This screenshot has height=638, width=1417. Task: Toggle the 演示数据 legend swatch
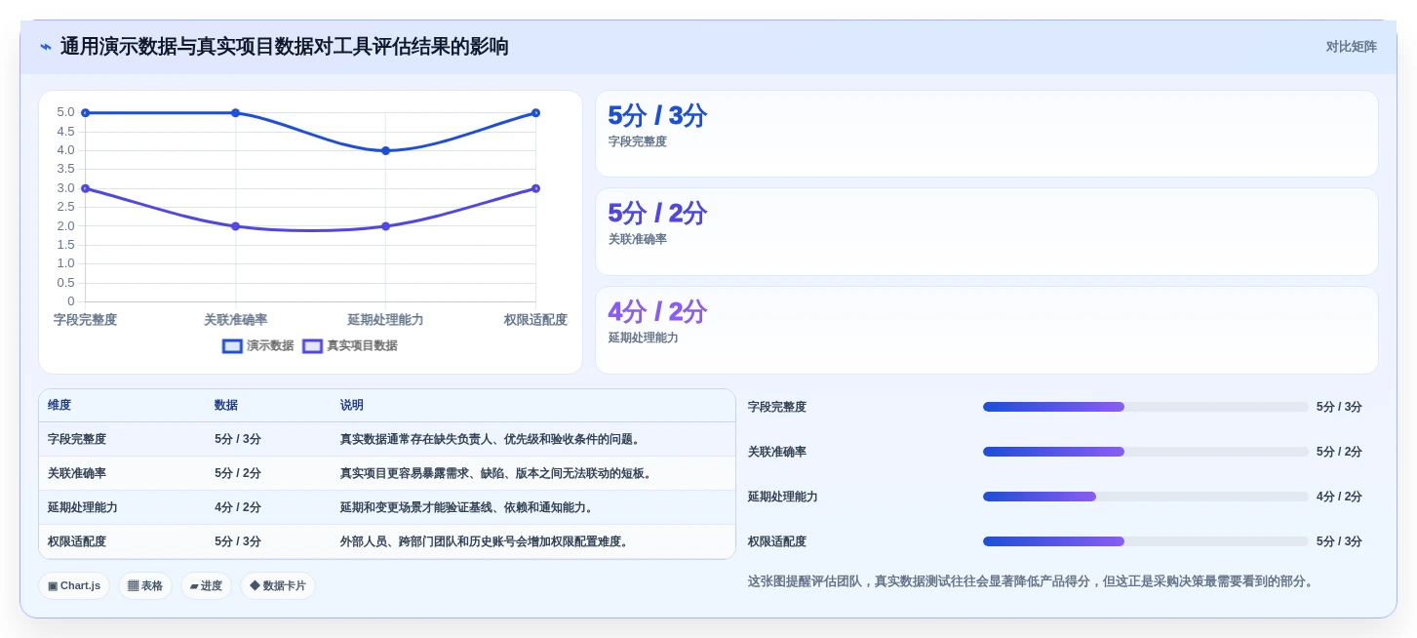[232, 346]
